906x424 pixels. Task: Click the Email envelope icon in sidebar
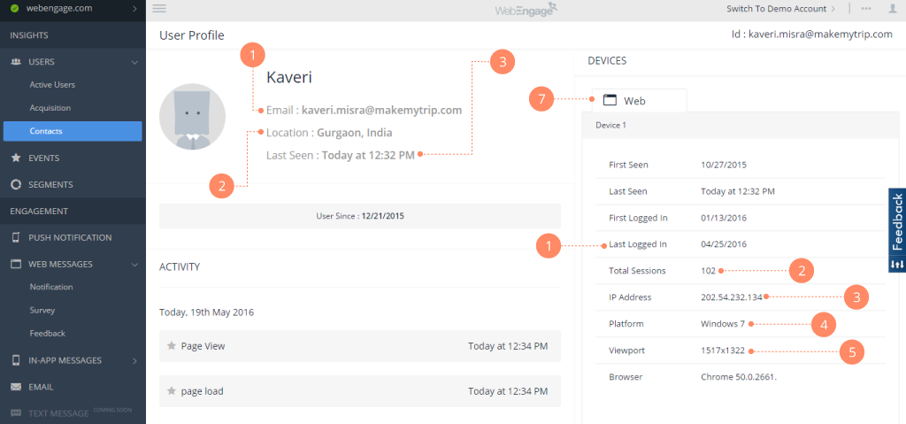click(16, 387)
